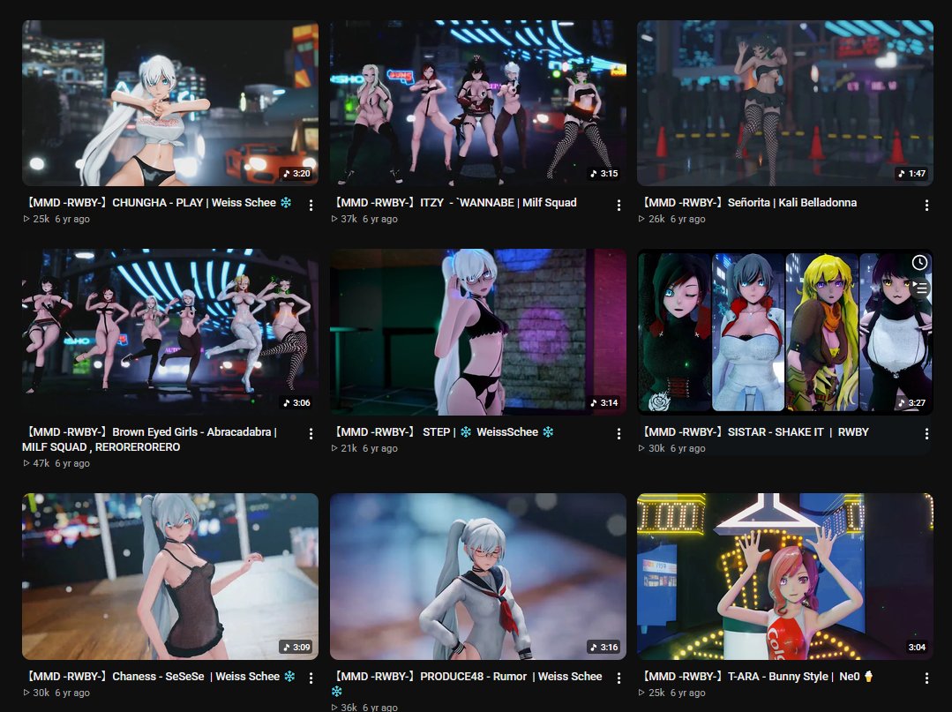Click Add to queue icon on SISTAR thumbnail
This screenshot has width=952, height=712.
tap(920, 288)
